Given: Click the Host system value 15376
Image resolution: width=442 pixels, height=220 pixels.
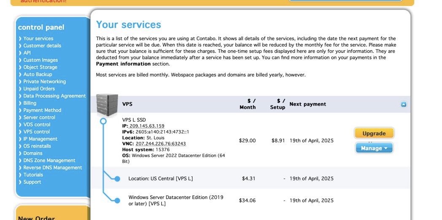Looking at the screenshot, I should click(163, 149).
